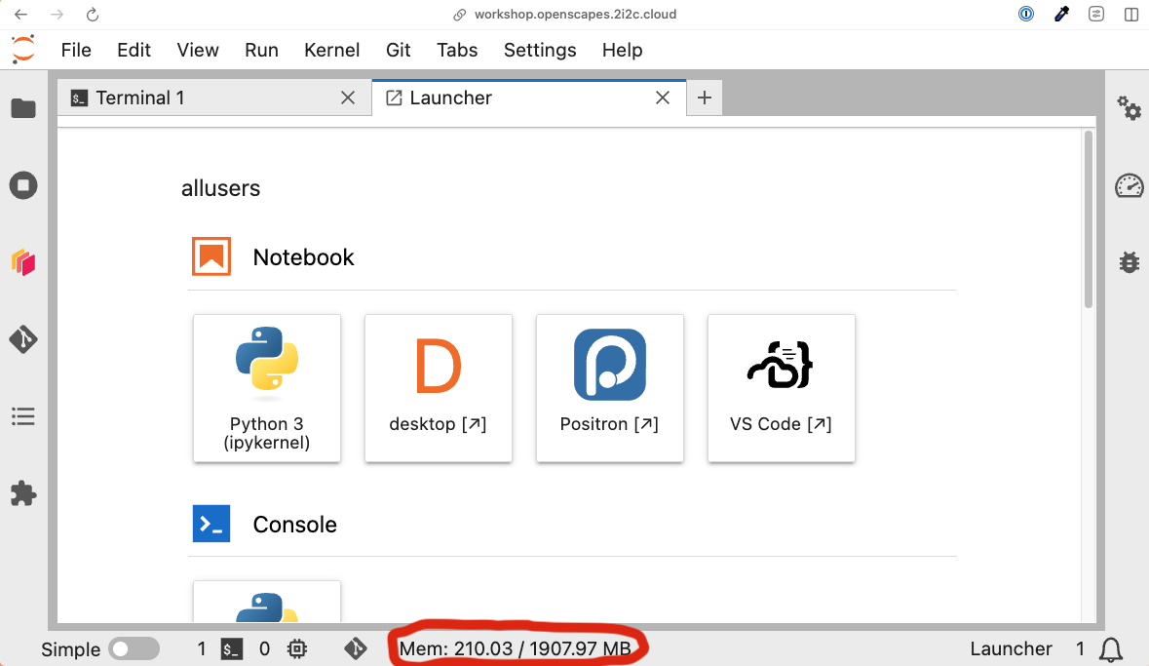The height and width of the screenshot is (666, 1149).
Task: Launch VS Code from Notebook section
Action: [782, 388]
